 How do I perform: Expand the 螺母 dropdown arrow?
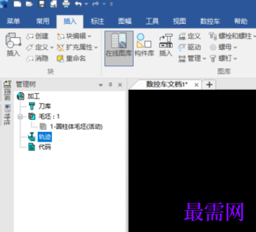(235, 48)
